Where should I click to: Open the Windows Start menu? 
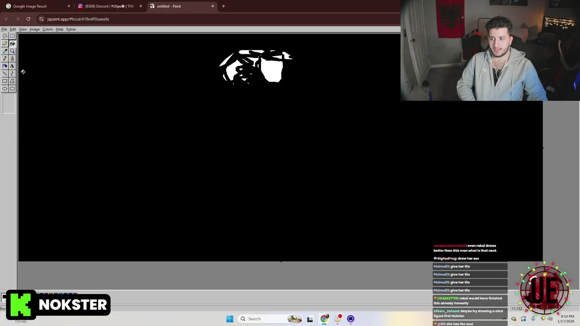pyautogui.click(x=230, y=319)
